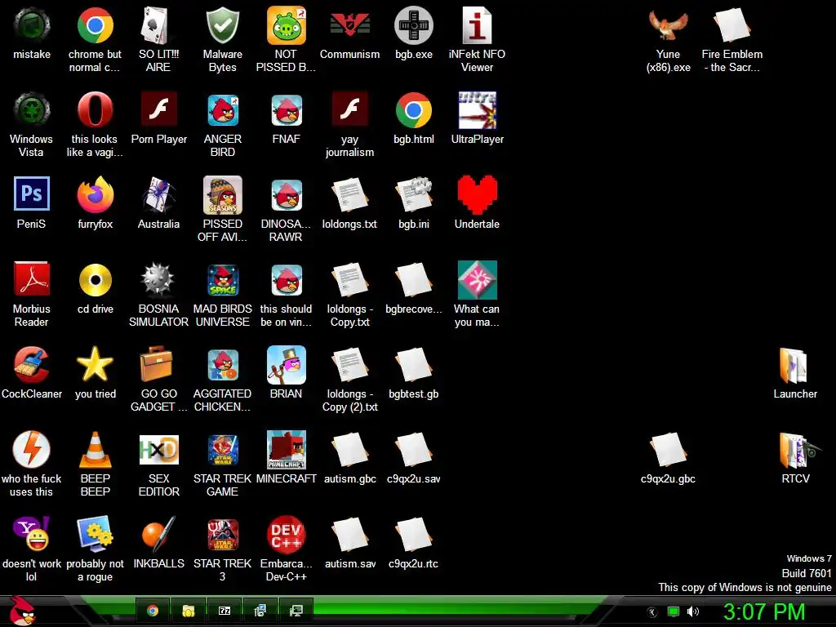Screen dimensions: 836x627
Task: Select the bgb.ini settings file
Action: [x=413, y=195]
